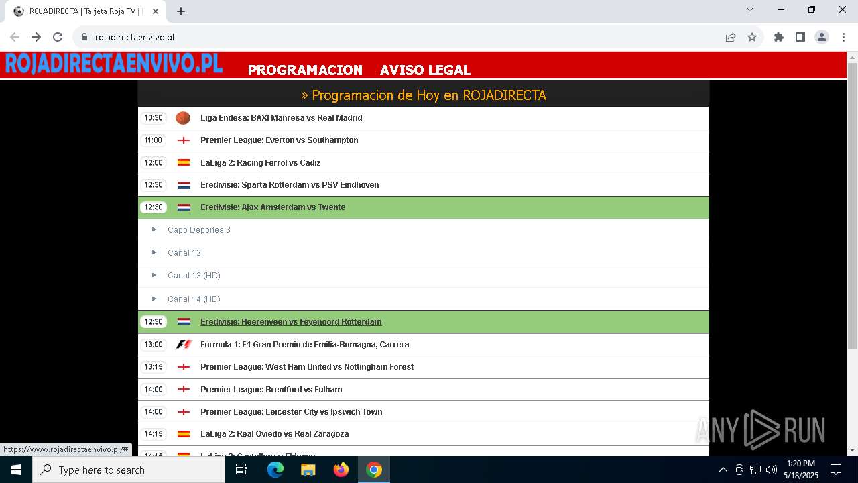Click the Spain flag beside Racing Ferrol vs Cadiz
Viewport: 858px width, 483px height.
[x=184, y=162]
